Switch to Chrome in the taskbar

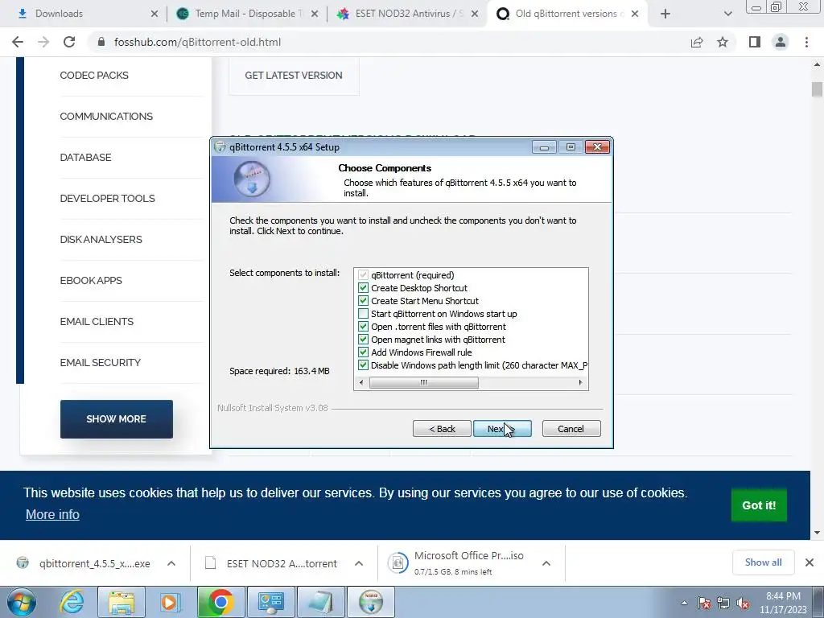point(220,602)
